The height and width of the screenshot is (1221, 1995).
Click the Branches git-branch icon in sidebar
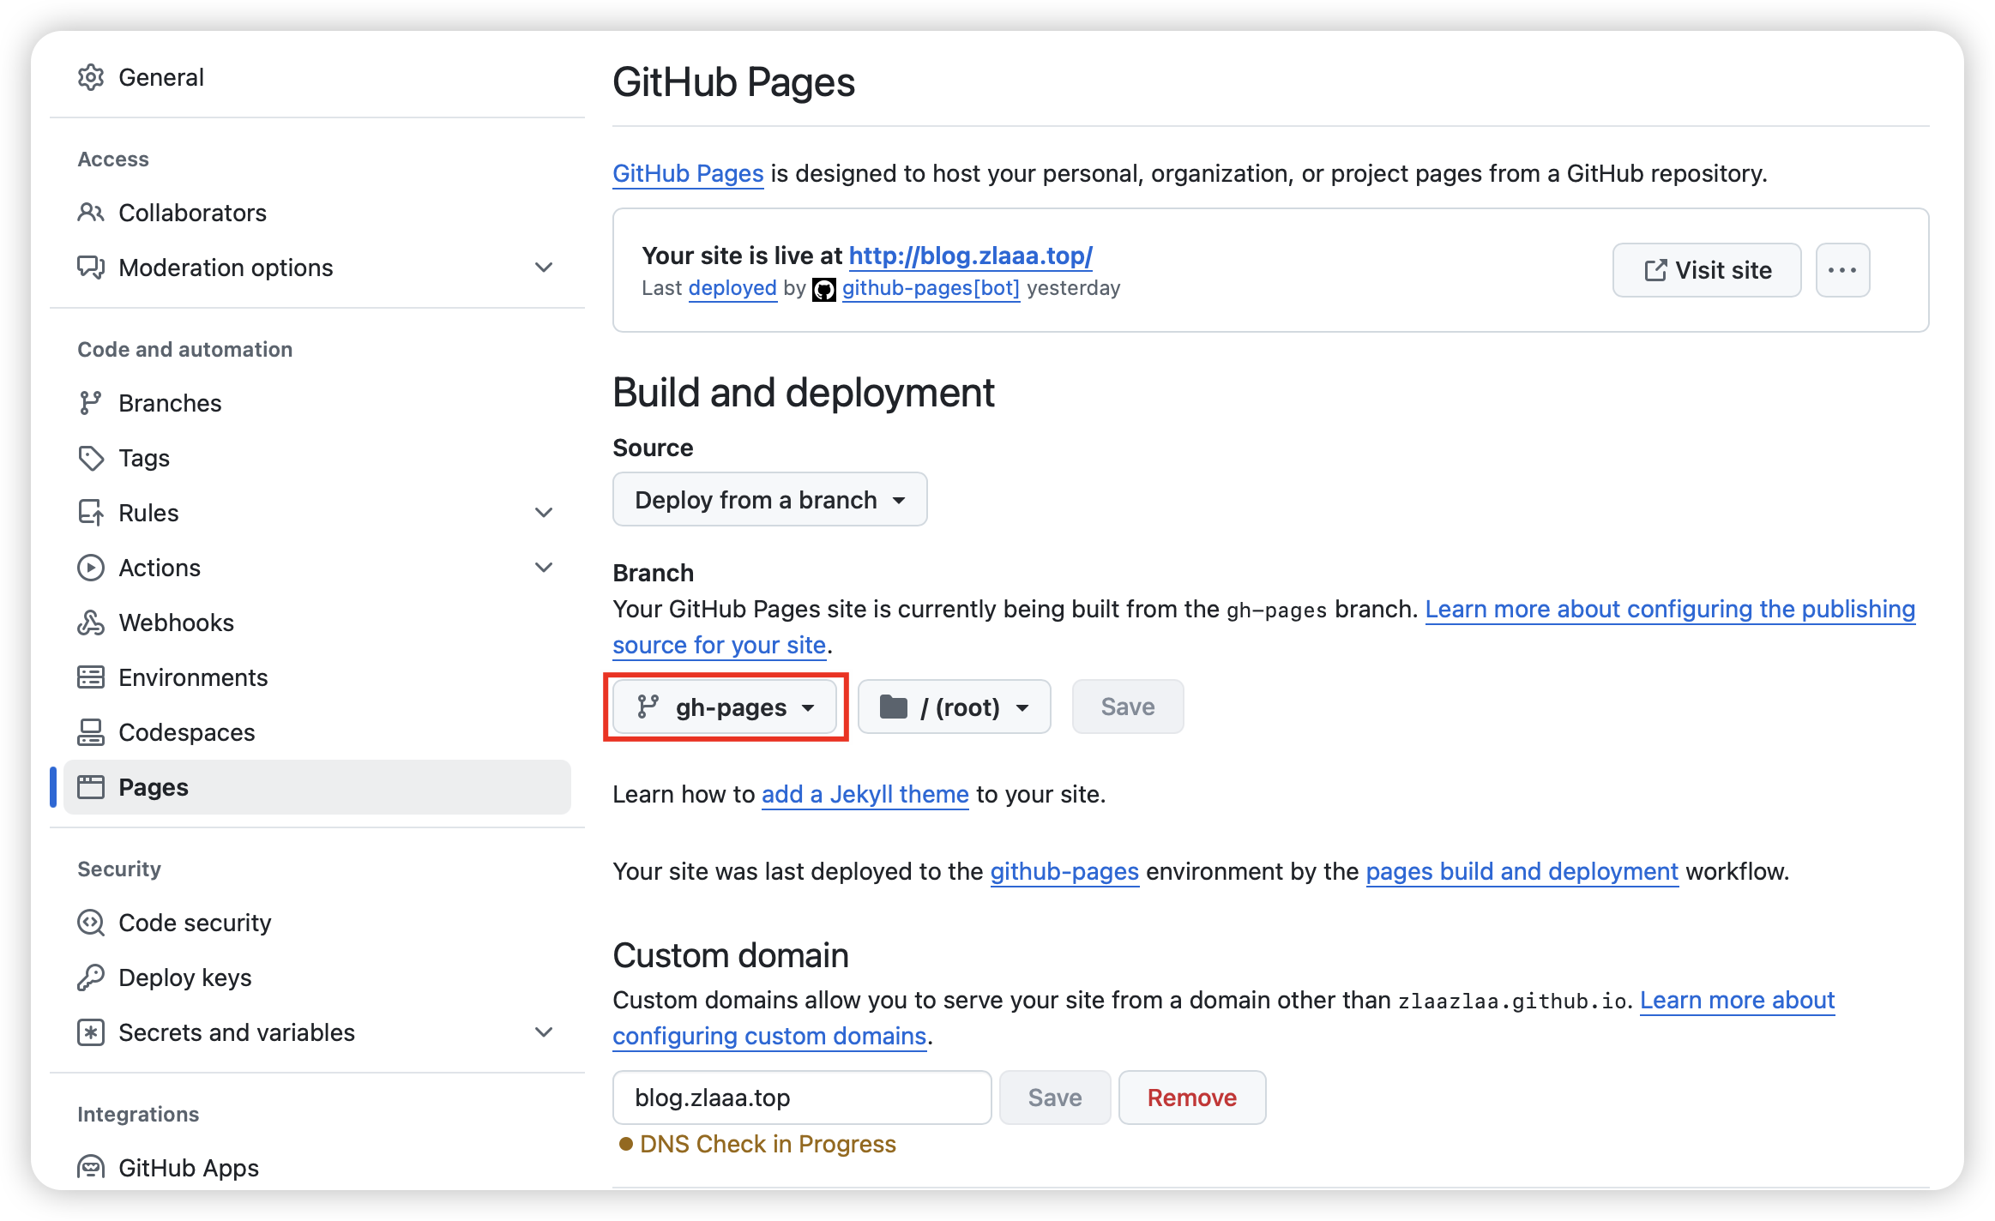(x=91, y=403)
